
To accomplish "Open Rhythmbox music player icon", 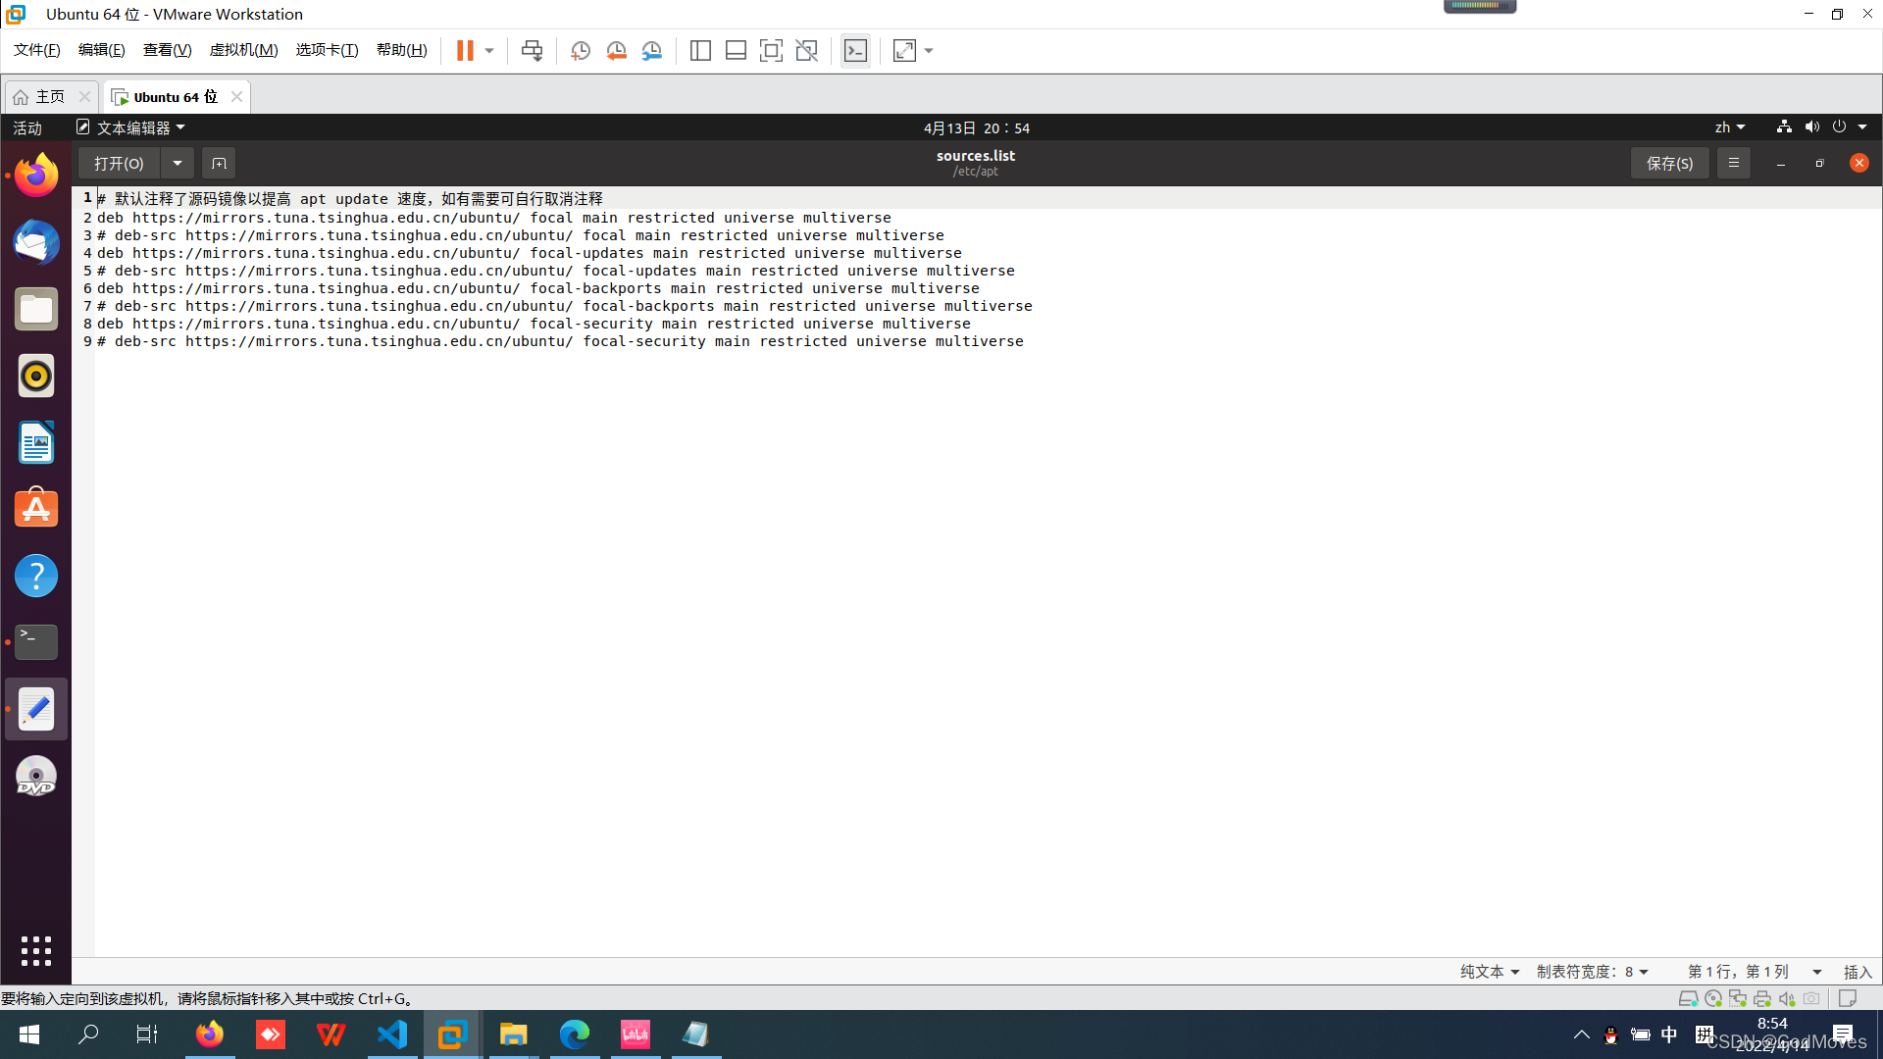I will point(36,376).
